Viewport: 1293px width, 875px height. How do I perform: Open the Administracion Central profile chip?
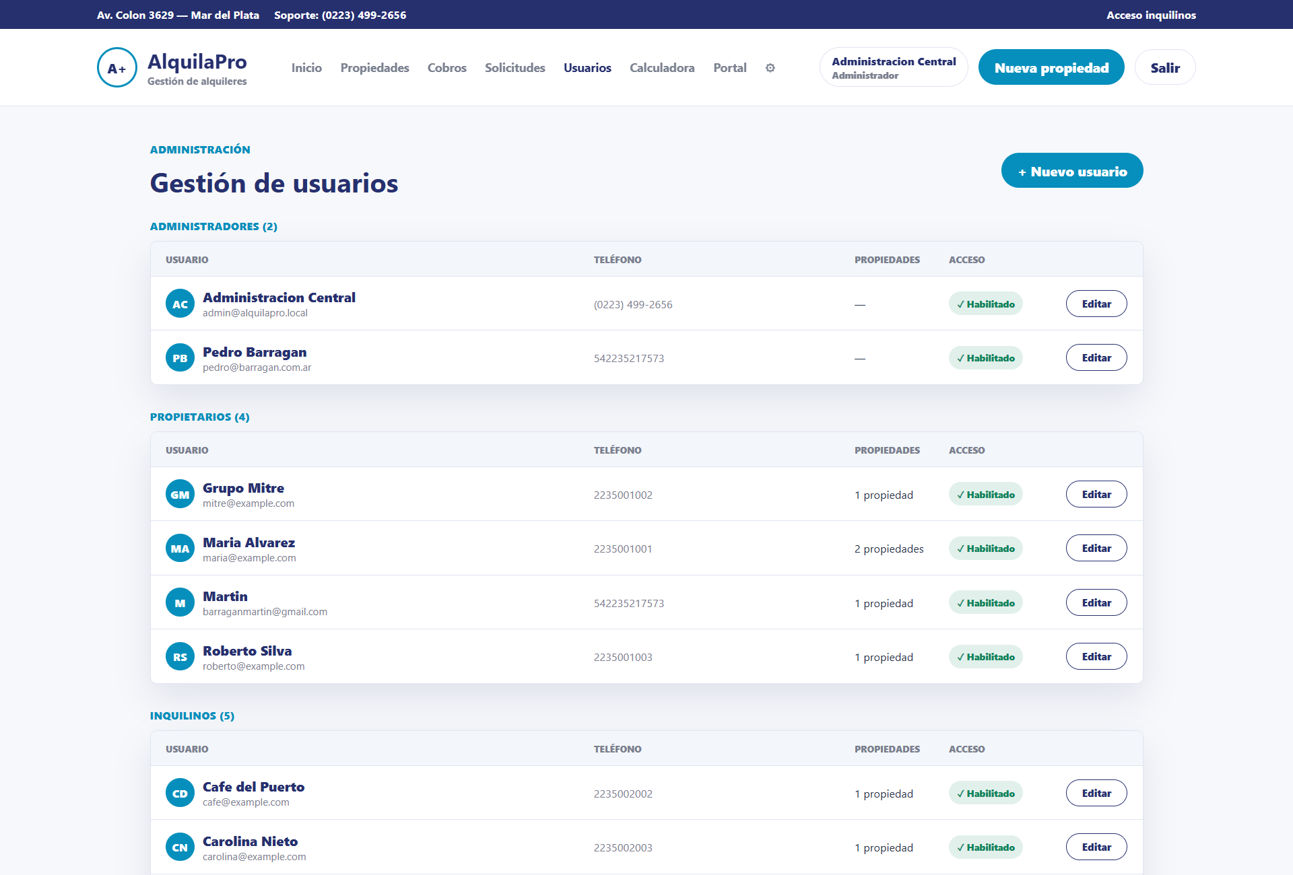click(x=894, y=67)
